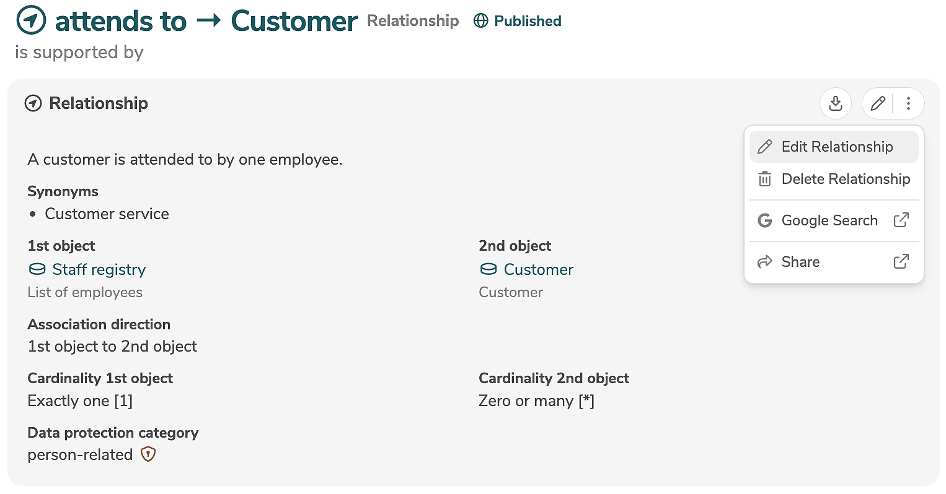Viewport: 946px width, 494px height.
Task: Click the Customer service synonym text
Action: point(107,214)
